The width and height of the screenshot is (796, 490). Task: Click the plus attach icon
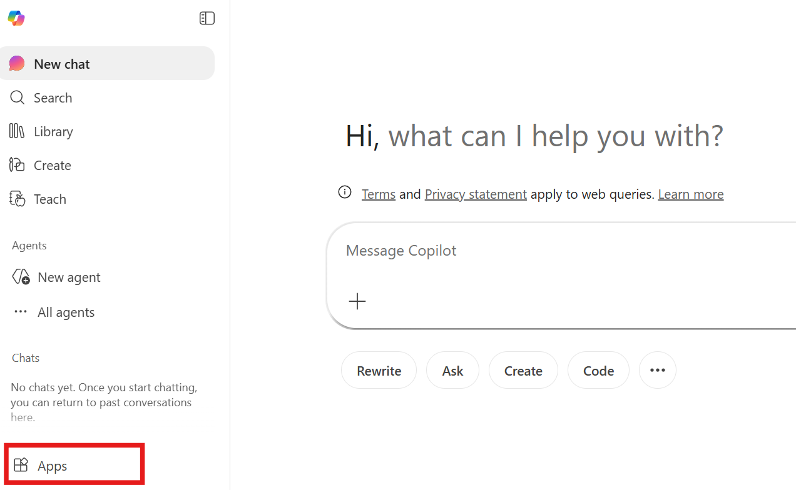tap(357, 302)
